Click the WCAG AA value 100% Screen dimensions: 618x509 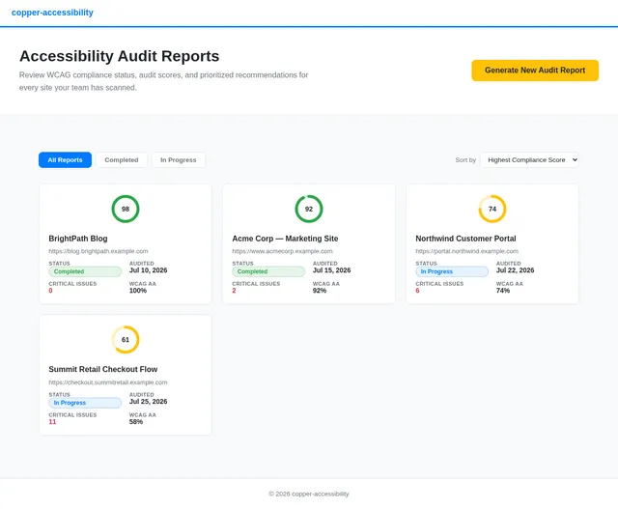coord(138,291)
